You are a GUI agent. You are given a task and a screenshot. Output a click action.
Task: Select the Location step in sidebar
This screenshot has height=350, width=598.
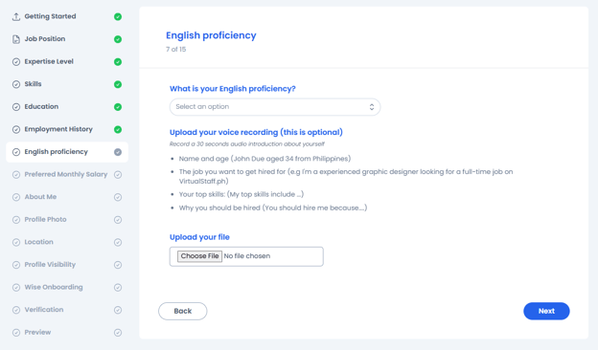pyautogui.click(x=67, y=242)
